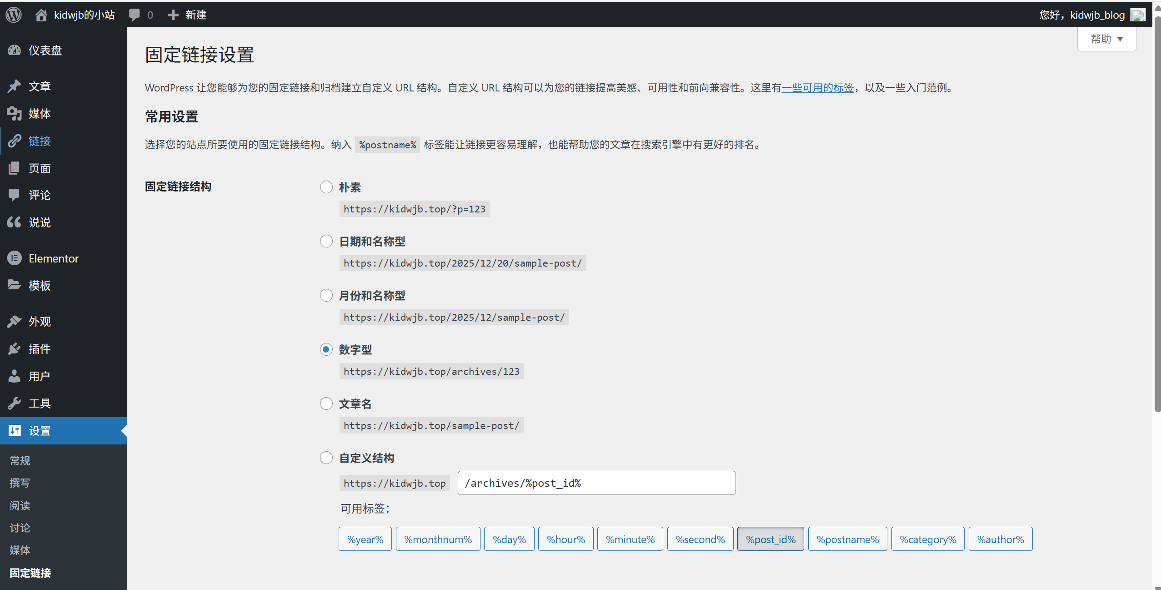
Task: Click the dashboard gauge icon
Action: 15,50
